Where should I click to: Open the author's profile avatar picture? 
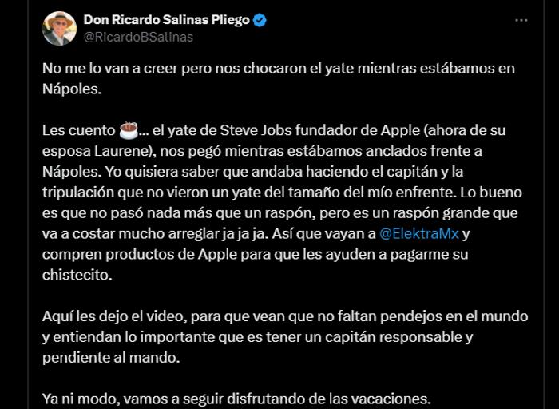59,28
